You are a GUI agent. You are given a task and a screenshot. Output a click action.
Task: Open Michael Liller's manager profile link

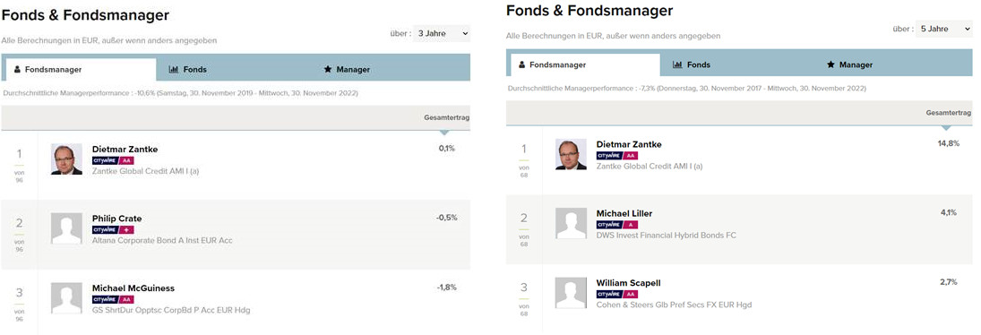(624, 214)
